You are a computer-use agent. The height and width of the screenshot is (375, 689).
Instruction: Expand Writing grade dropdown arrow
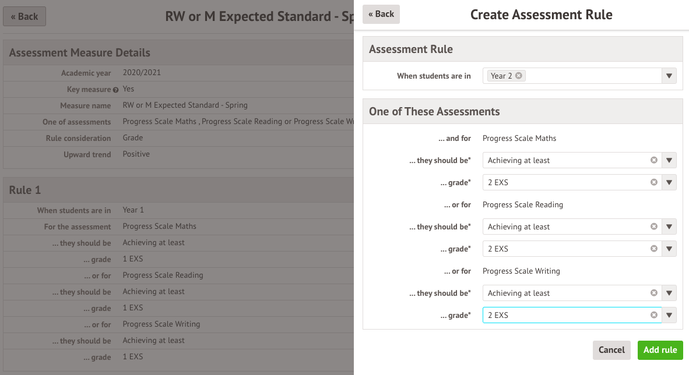669,315
